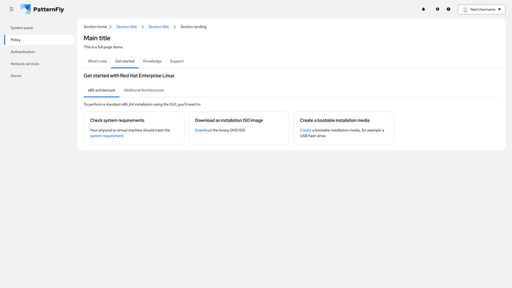Click the Section home breadcrumb

[95, 27]
